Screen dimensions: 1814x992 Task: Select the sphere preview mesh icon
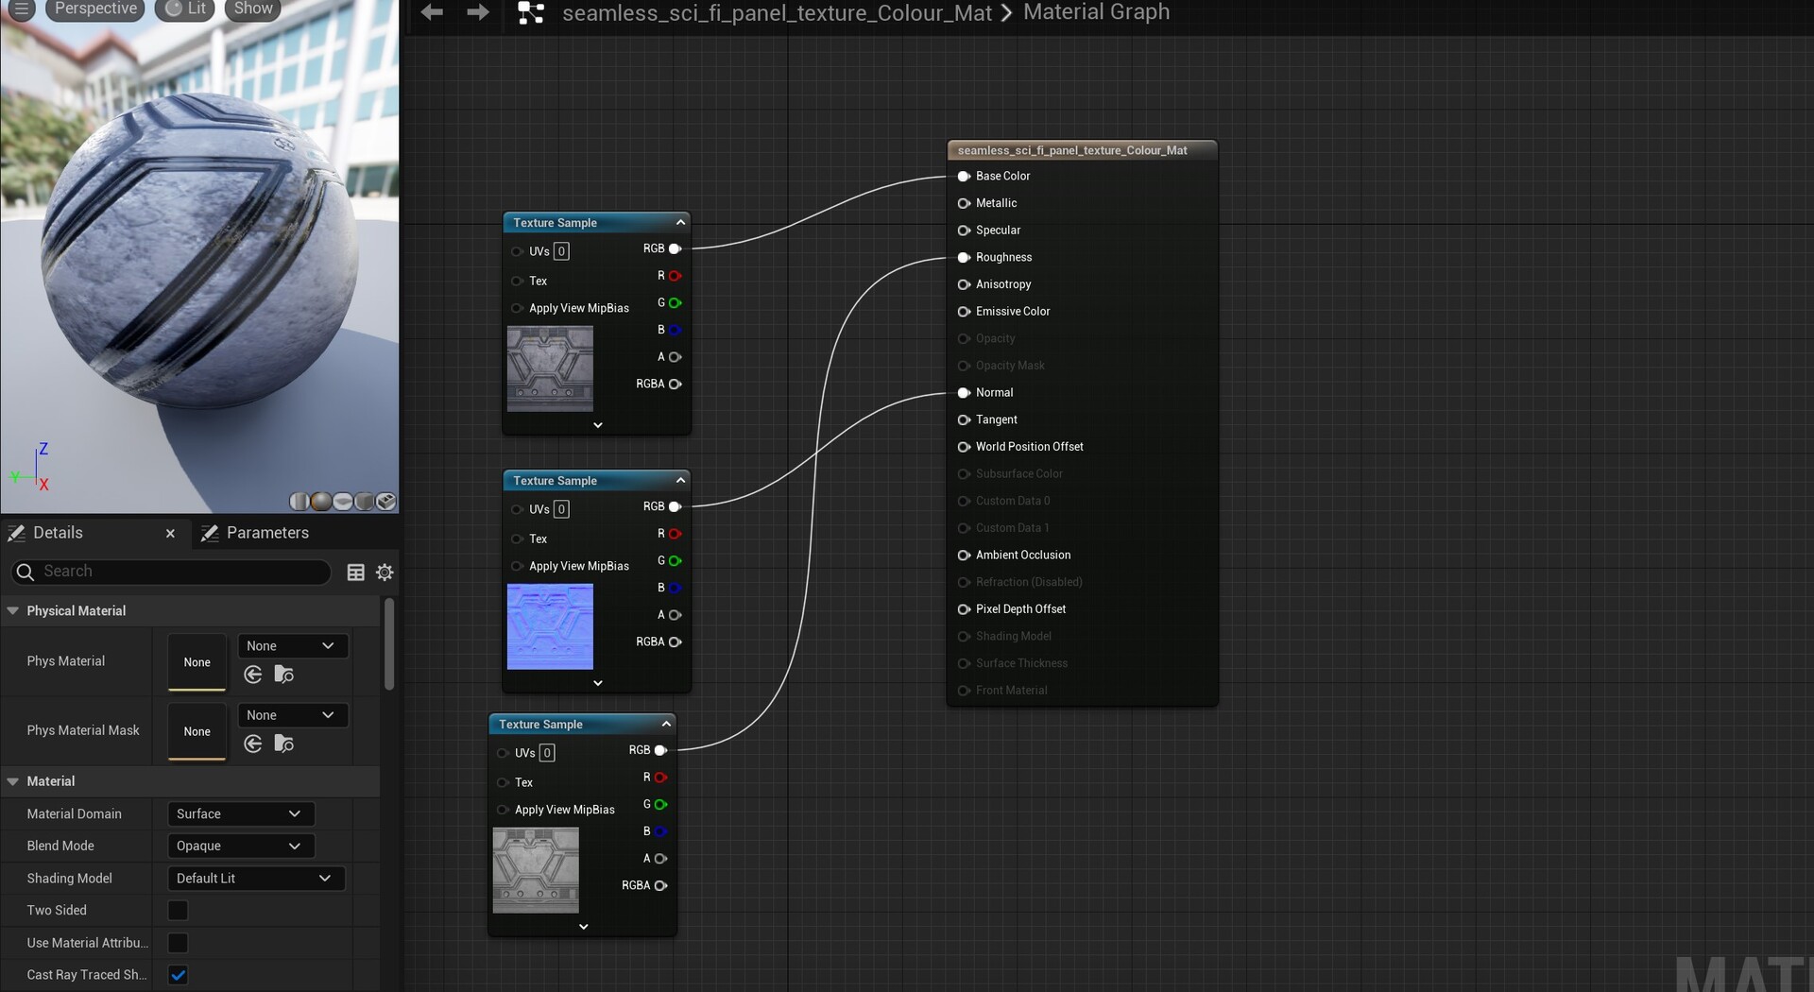320,502
